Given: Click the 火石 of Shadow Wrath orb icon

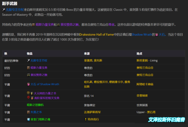Looking at the screenshot, I should pyautogui.click(x=28, y=84).
